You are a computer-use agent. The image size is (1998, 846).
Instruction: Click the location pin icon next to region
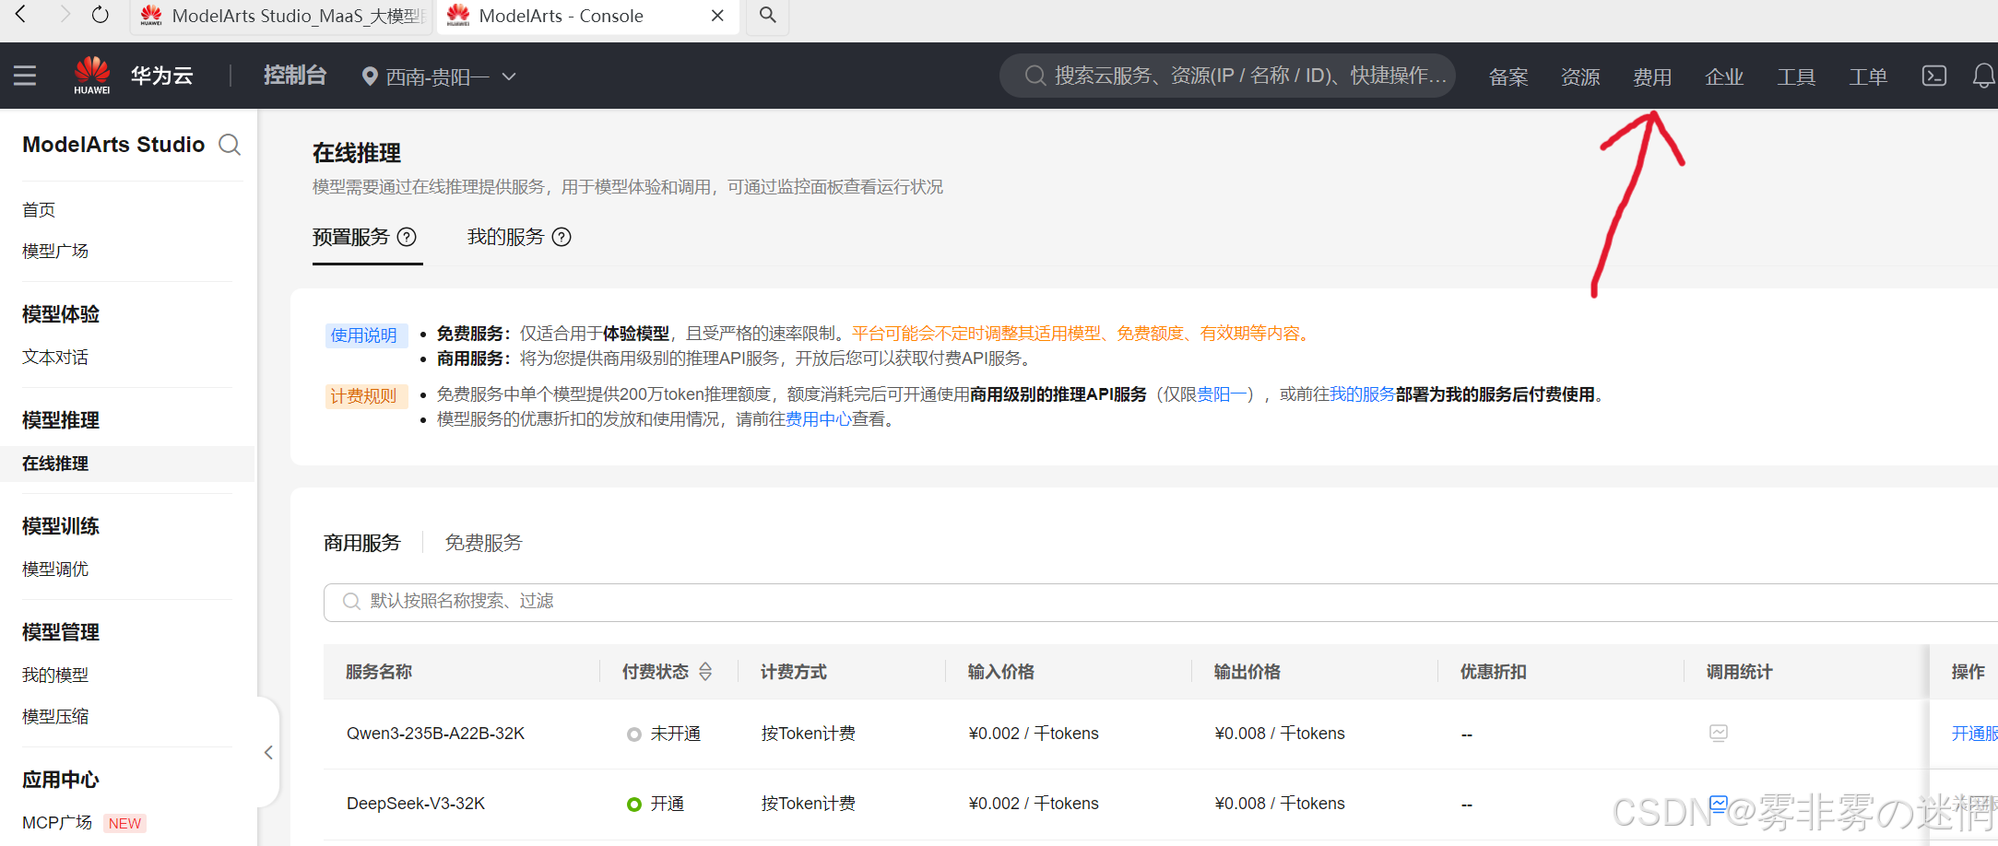[x=370, y=76]
